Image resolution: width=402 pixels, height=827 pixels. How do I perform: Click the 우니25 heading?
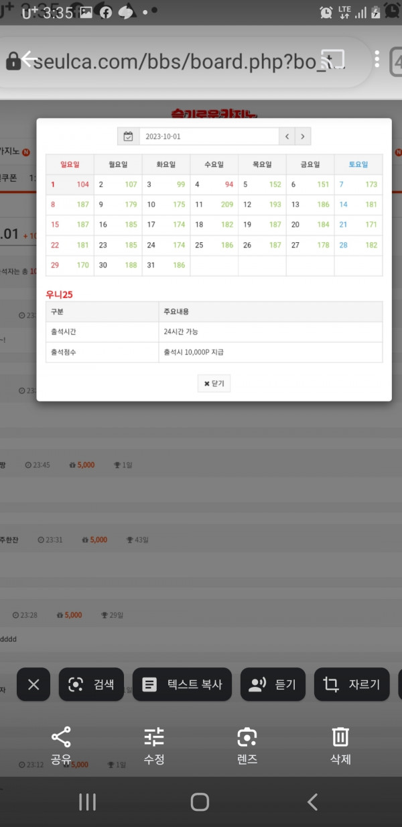pos(59,294)
